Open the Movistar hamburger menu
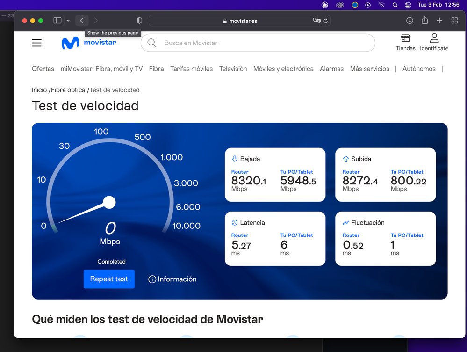This screenshot has height=352, width=467. point(36,43)
